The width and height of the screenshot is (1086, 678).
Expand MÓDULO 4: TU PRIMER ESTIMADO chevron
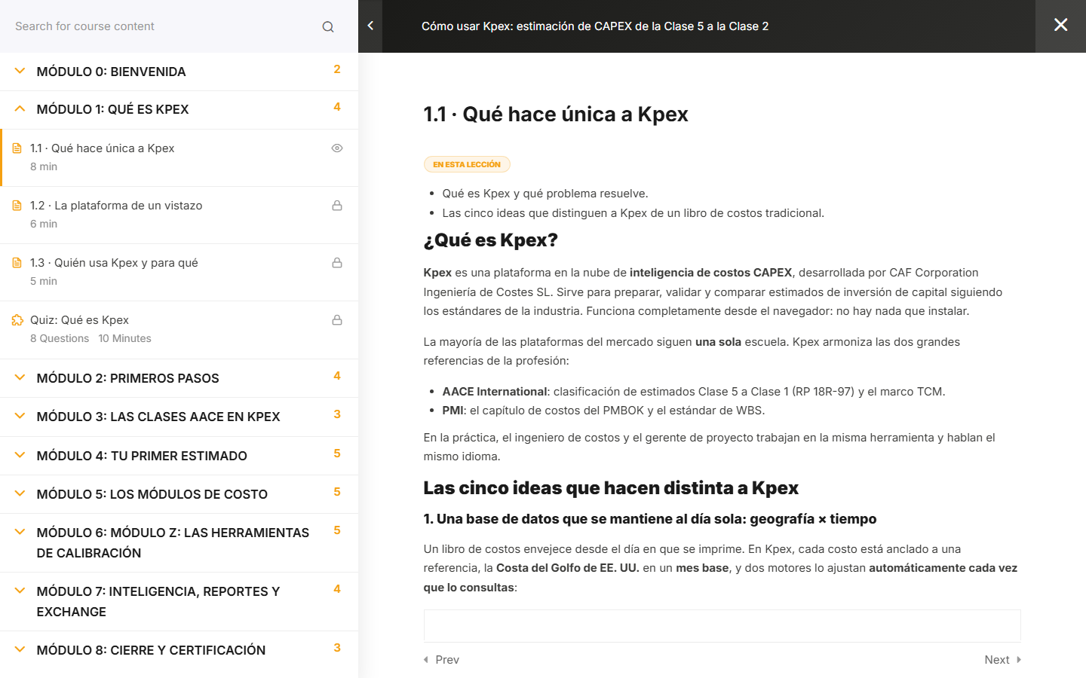pyautogui.click(x=20, y=455)
